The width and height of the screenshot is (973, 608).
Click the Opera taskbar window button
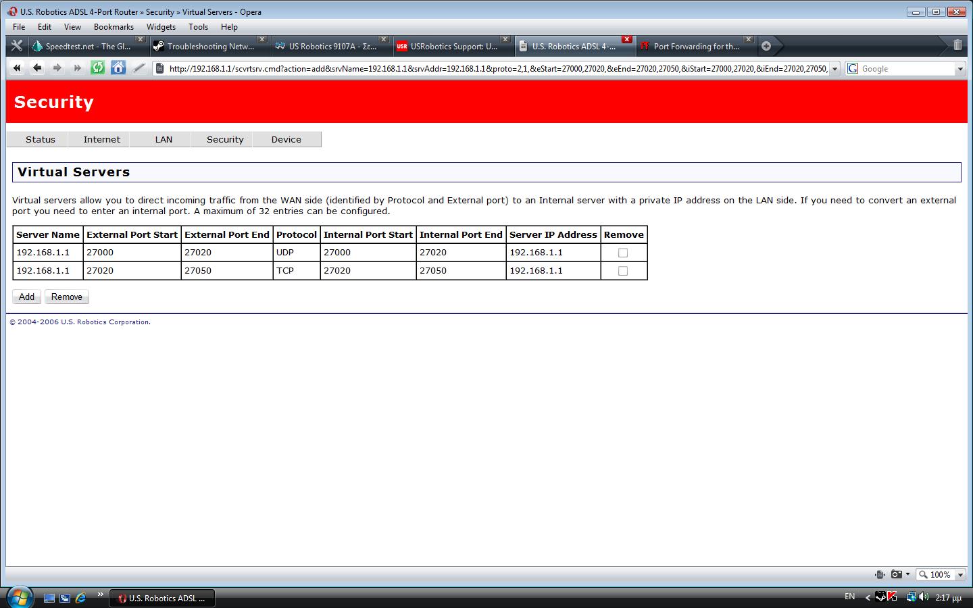coord(162,598)
